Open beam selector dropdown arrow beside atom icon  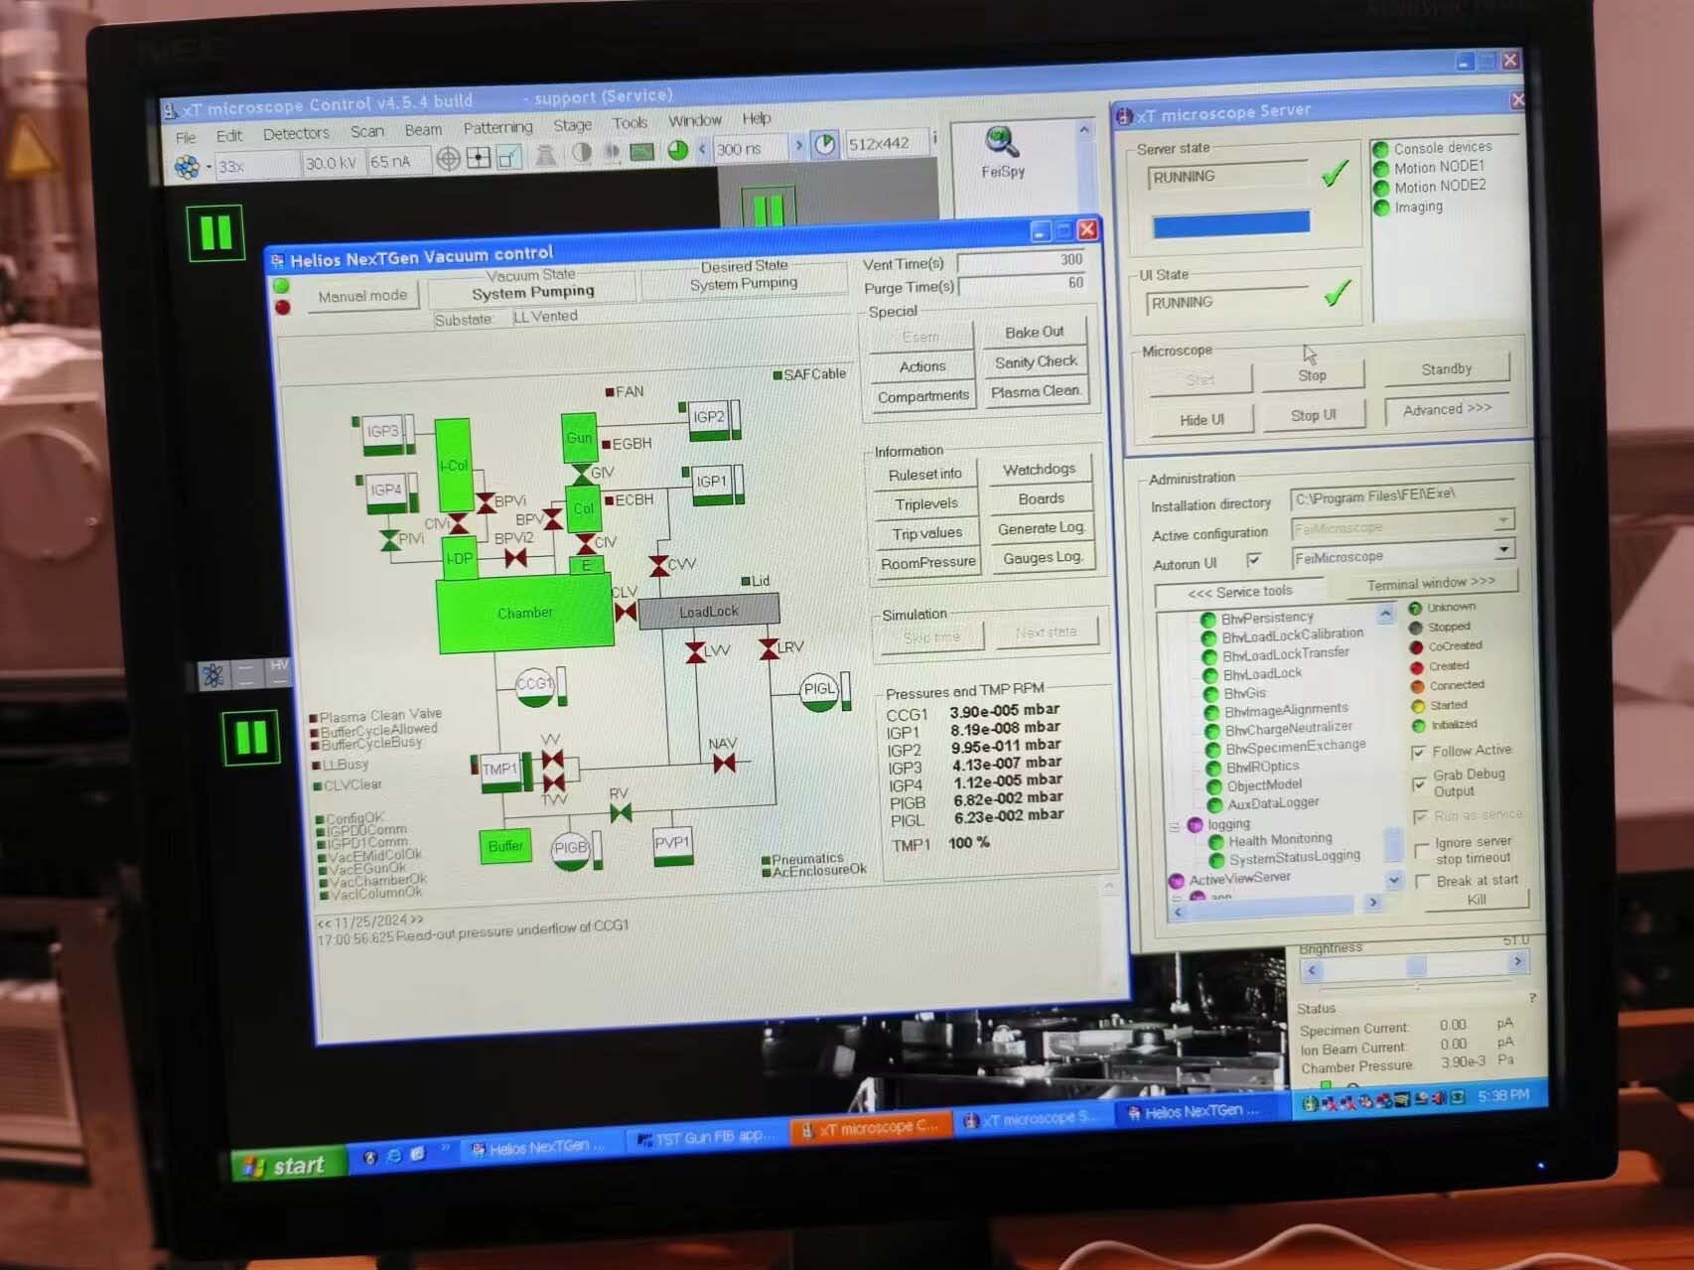click(x=209, y=167)
